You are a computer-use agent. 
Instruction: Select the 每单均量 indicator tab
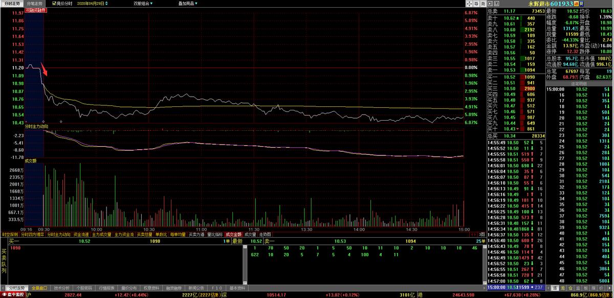point(178,235)
